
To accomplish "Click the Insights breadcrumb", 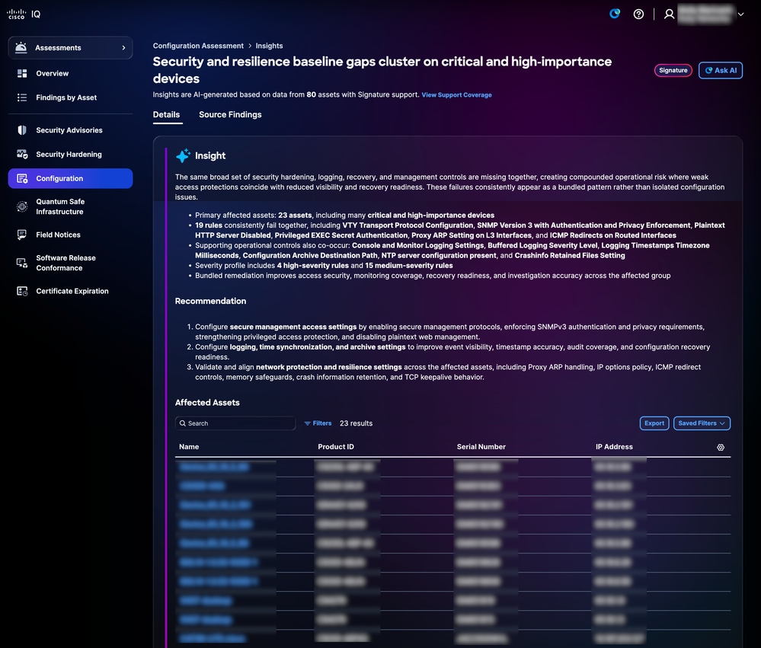I will tap(269, 46).
